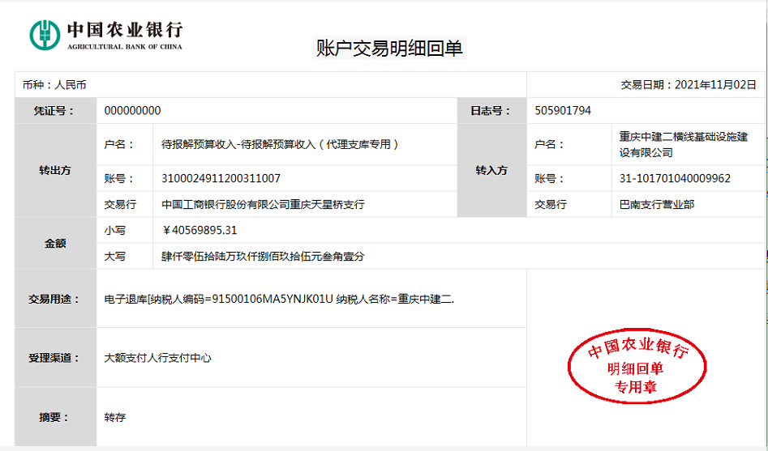Click the 转入方 header cell
Viewport: 768px width, 451px height.
pyautogui.click(x=491, y=170)
